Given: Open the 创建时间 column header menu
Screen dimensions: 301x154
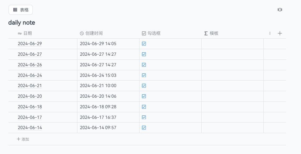Looking at the screenshot, I should [94, 33].
